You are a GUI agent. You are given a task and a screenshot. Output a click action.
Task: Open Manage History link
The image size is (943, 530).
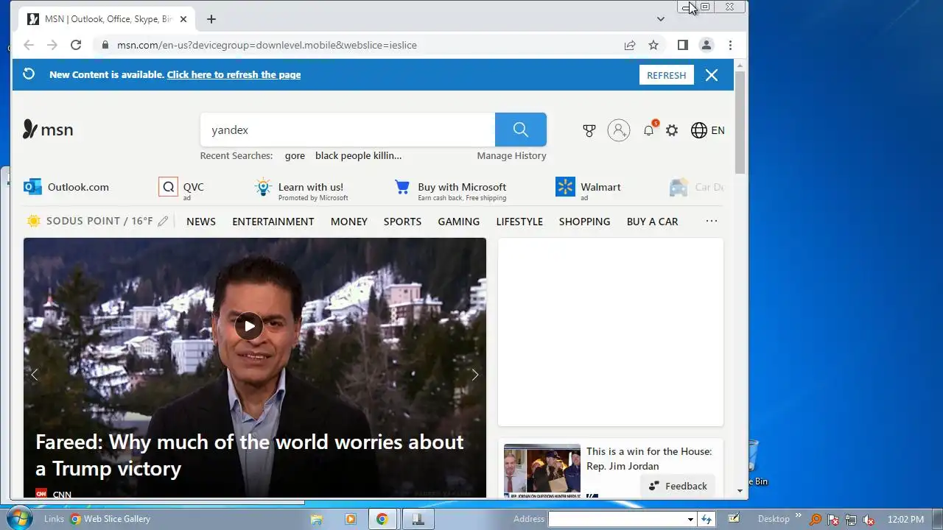511,155
